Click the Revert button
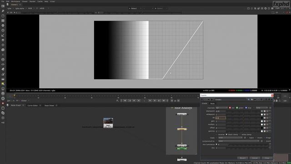This screenshot has height=164, width=291. pyautogui.click(x=242, y=158)
